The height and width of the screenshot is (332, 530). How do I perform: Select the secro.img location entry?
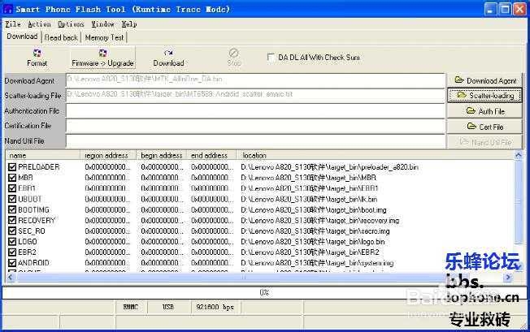pos(315,231)
